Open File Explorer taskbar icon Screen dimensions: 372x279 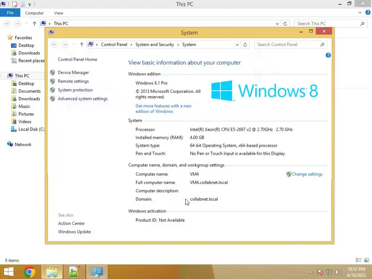52,272
